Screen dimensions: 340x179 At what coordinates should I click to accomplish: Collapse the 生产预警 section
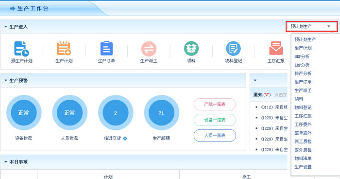pos(6,80)
